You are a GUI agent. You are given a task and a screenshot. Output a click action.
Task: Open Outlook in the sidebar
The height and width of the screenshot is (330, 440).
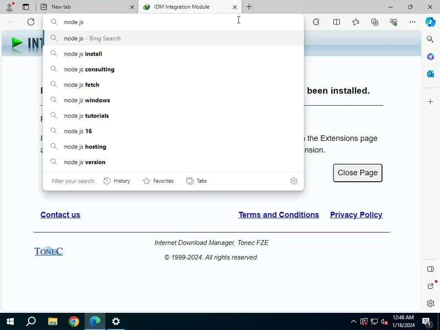[430, 74]
